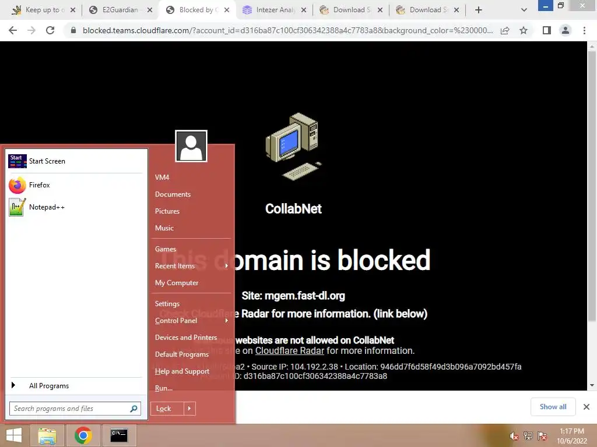The image size is (597, 447).
Task: Open the Chrome three-dot menu
Action: pos(584,30)
